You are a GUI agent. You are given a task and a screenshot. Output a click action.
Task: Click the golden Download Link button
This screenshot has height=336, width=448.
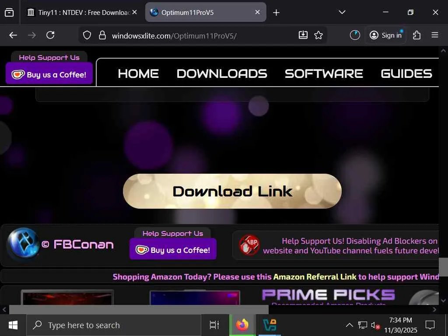[x=232, y=191]
